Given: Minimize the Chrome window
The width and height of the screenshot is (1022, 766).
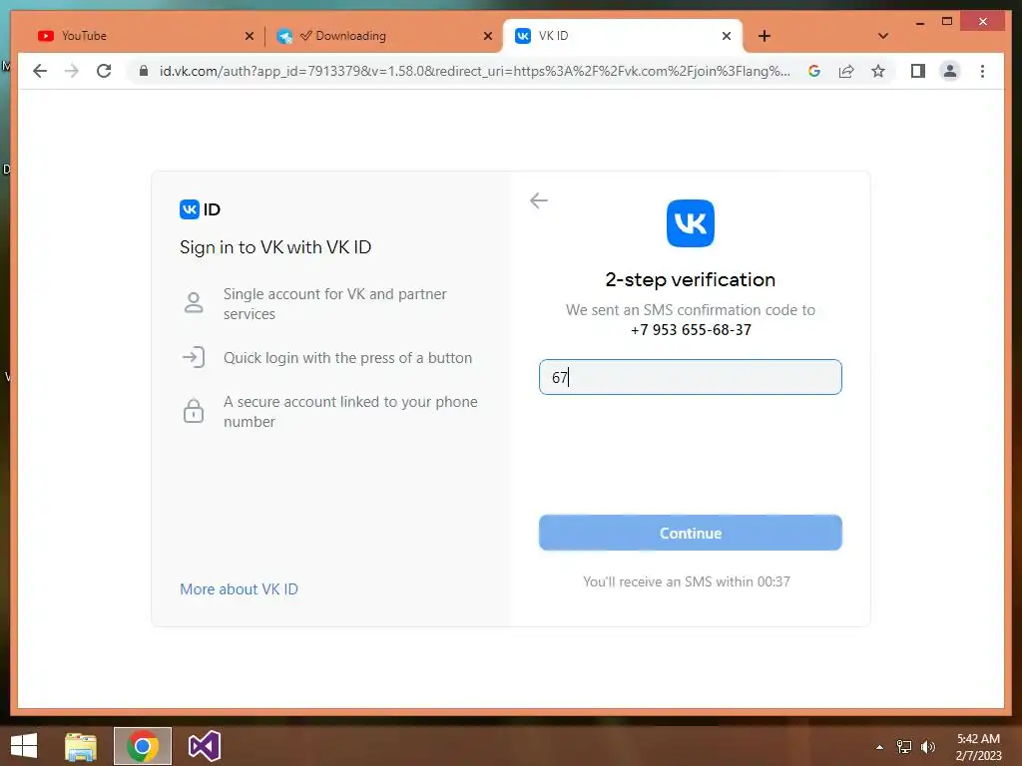Looking at the screenshot, I should pos(920,22).
